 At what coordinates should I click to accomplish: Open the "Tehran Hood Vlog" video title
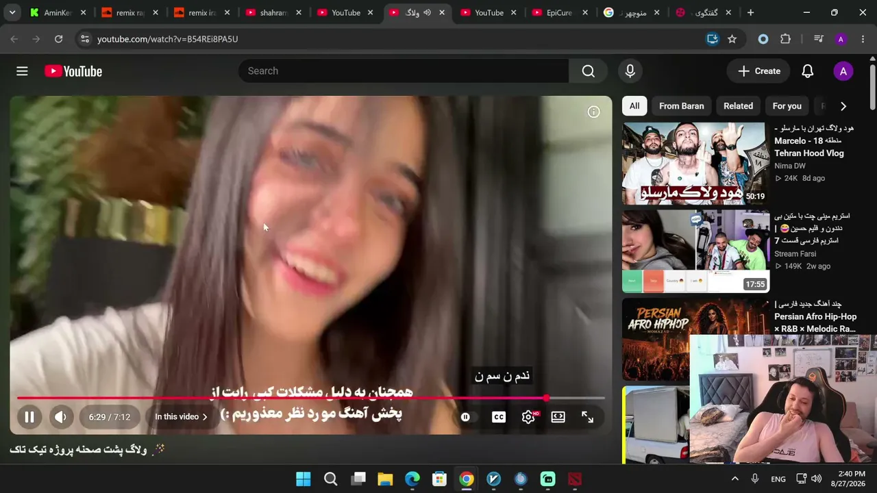click(815, 141)
